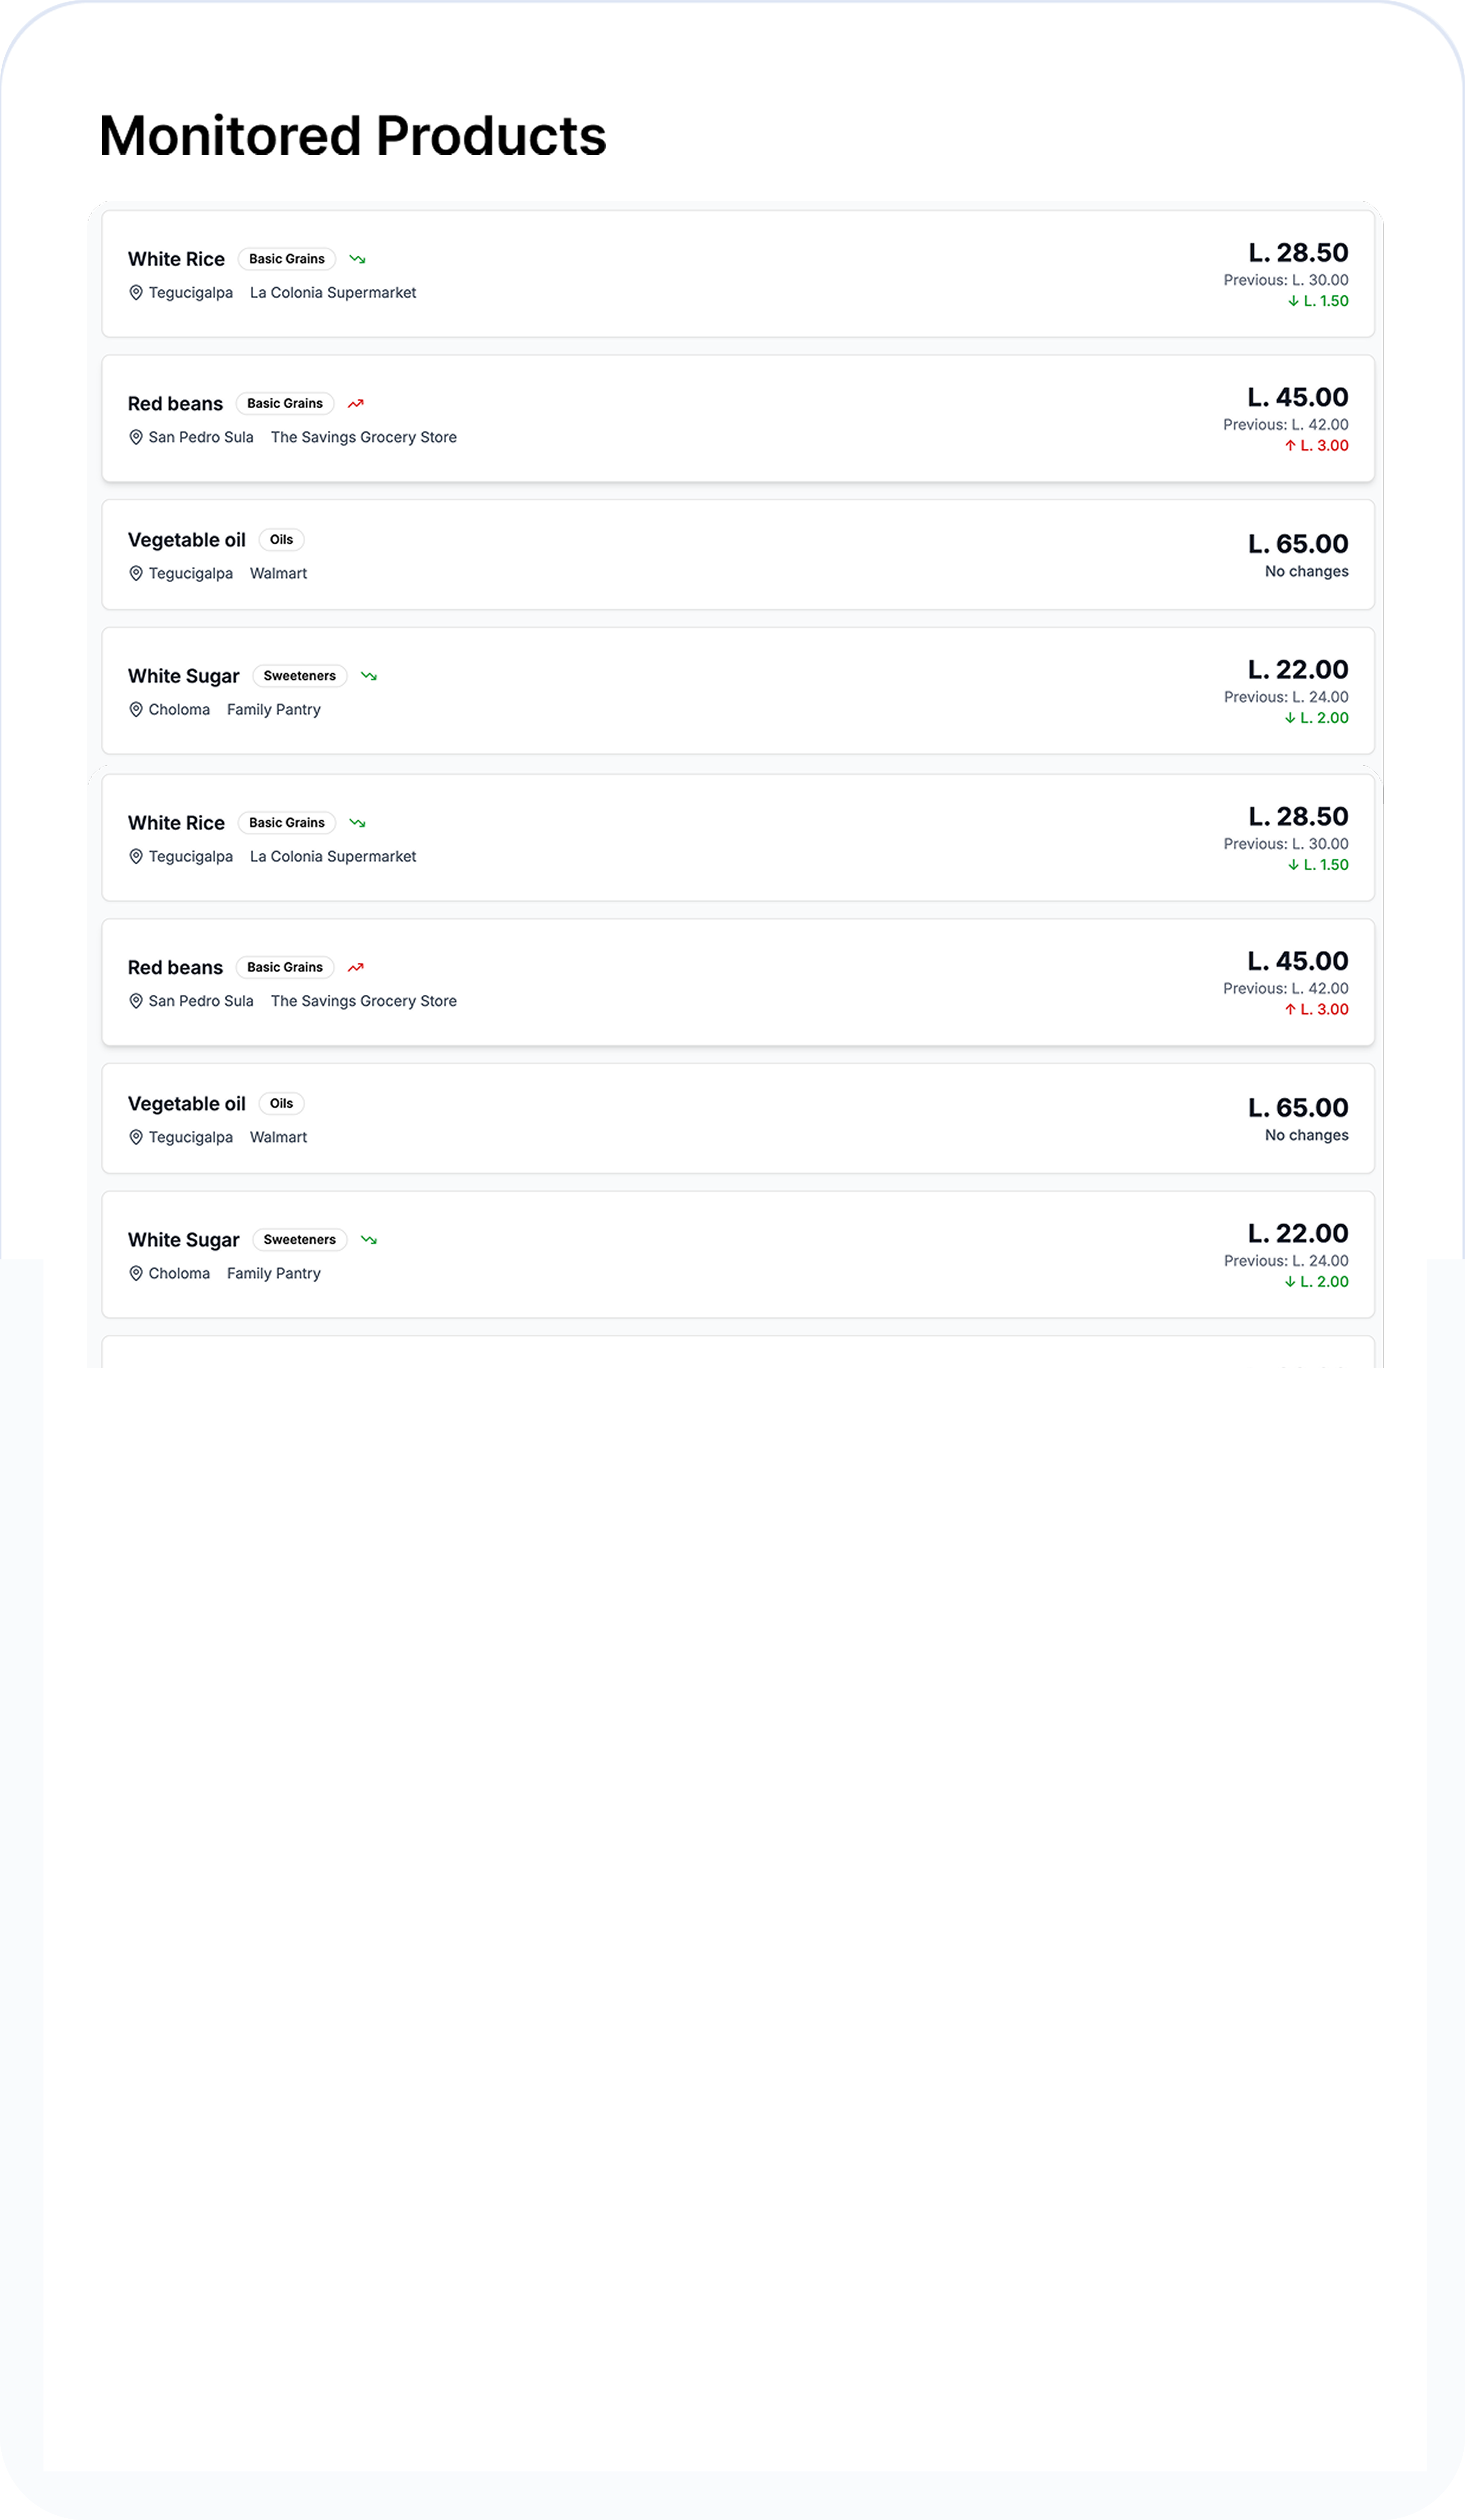Click the green down arrow beside L. 1.50 on the top card

click(x=1293, y=301)
